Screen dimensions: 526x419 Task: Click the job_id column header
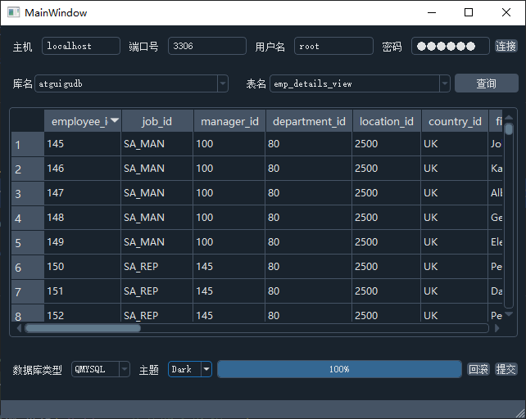[x=157, y=121]
